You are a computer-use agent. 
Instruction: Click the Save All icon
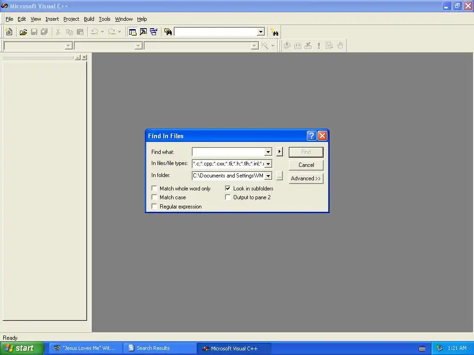[x=44, y=32]
